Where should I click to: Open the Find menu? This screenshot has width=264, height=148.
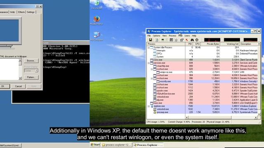[x=180, y=36]
